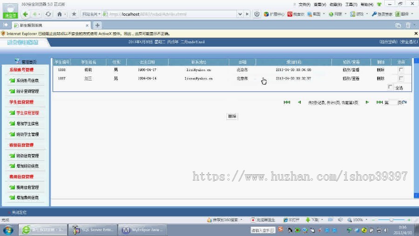
Task: Open 浏览器医生 browser doctor in status bar
Action: (263, 220)
